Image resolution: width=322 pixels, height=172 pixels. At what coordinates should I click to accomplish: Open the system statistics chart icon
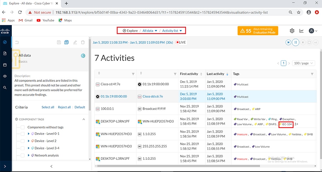[302, 31]
